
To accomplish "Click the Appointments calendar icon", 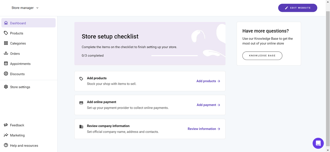I will (x=6, y=63).
